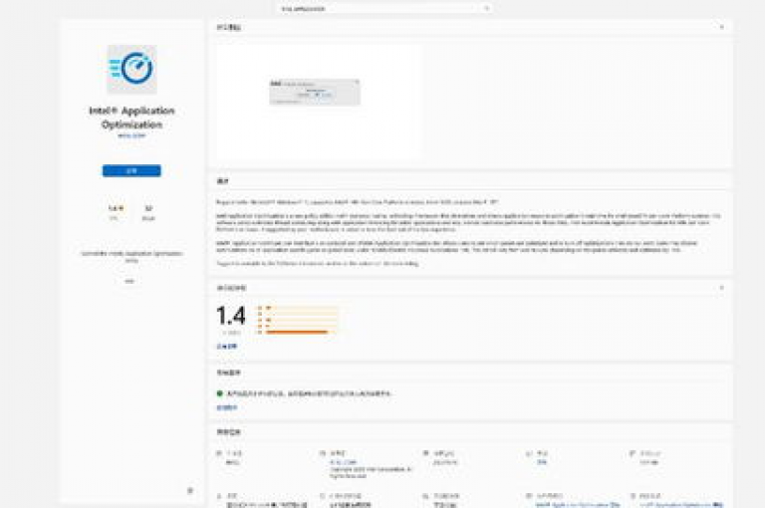Click the first line of the app description
Image resolution: width=765 pixels, height=508 pixels.
tap(358, 202)
